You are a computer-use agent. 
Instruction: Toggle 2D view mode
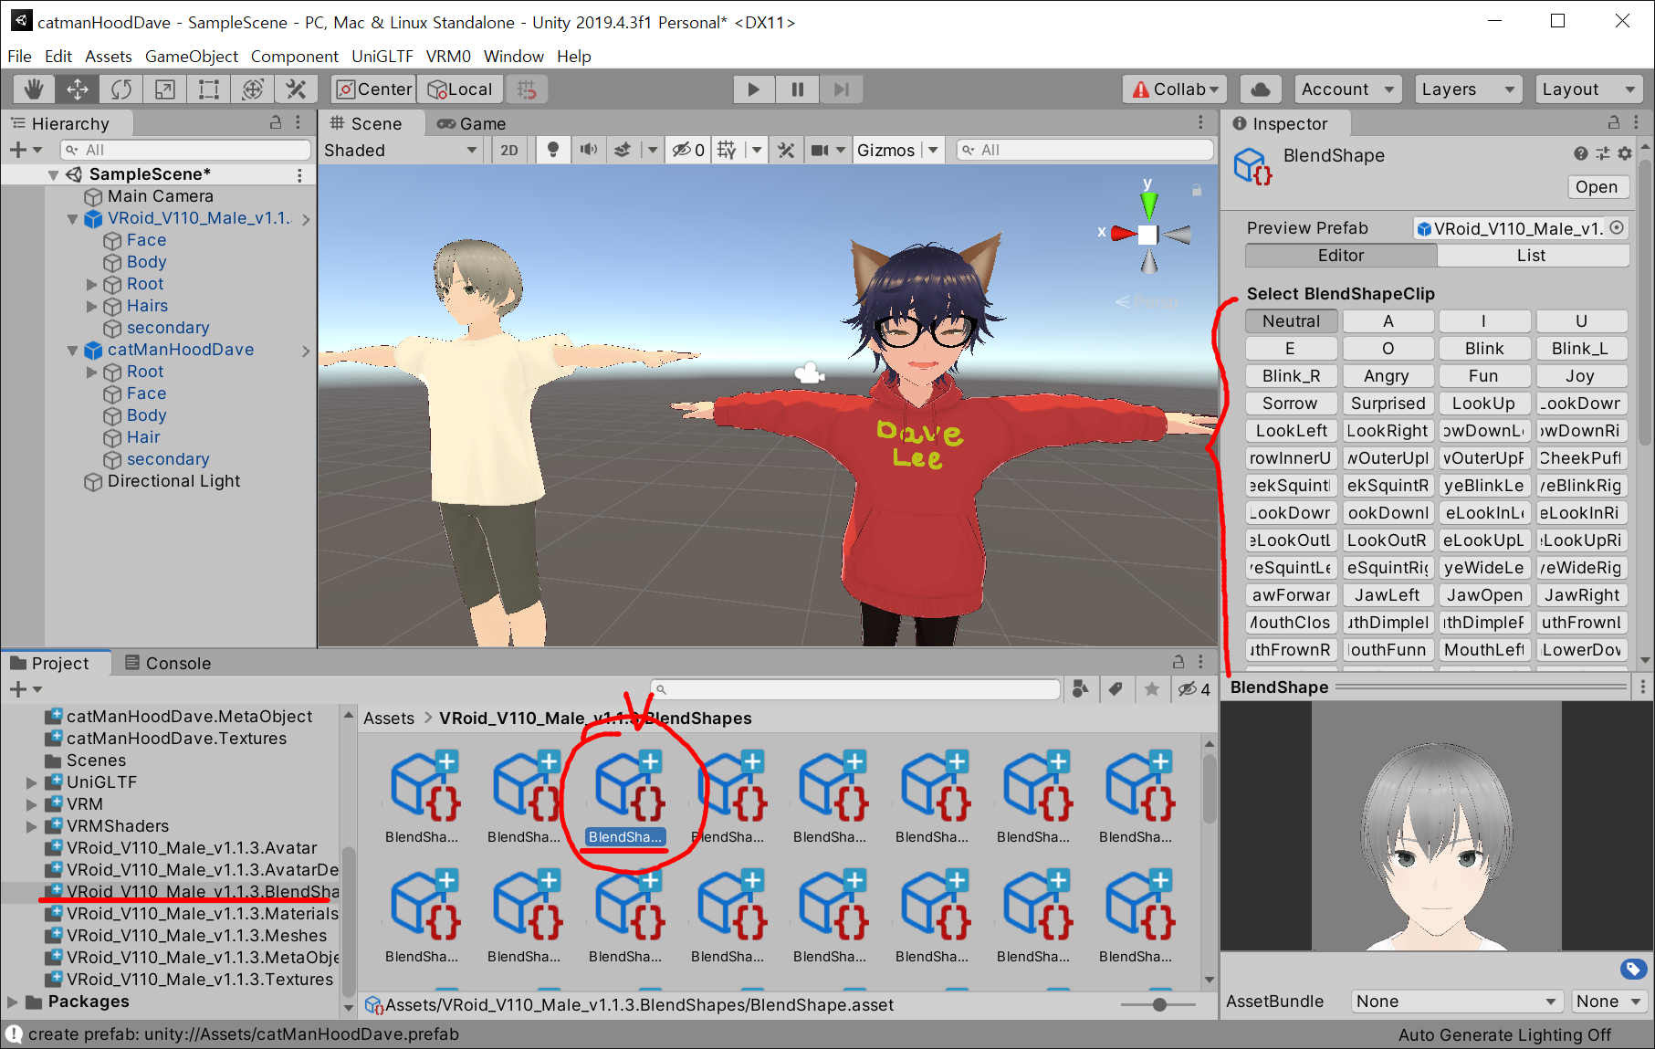coord(509,151)
